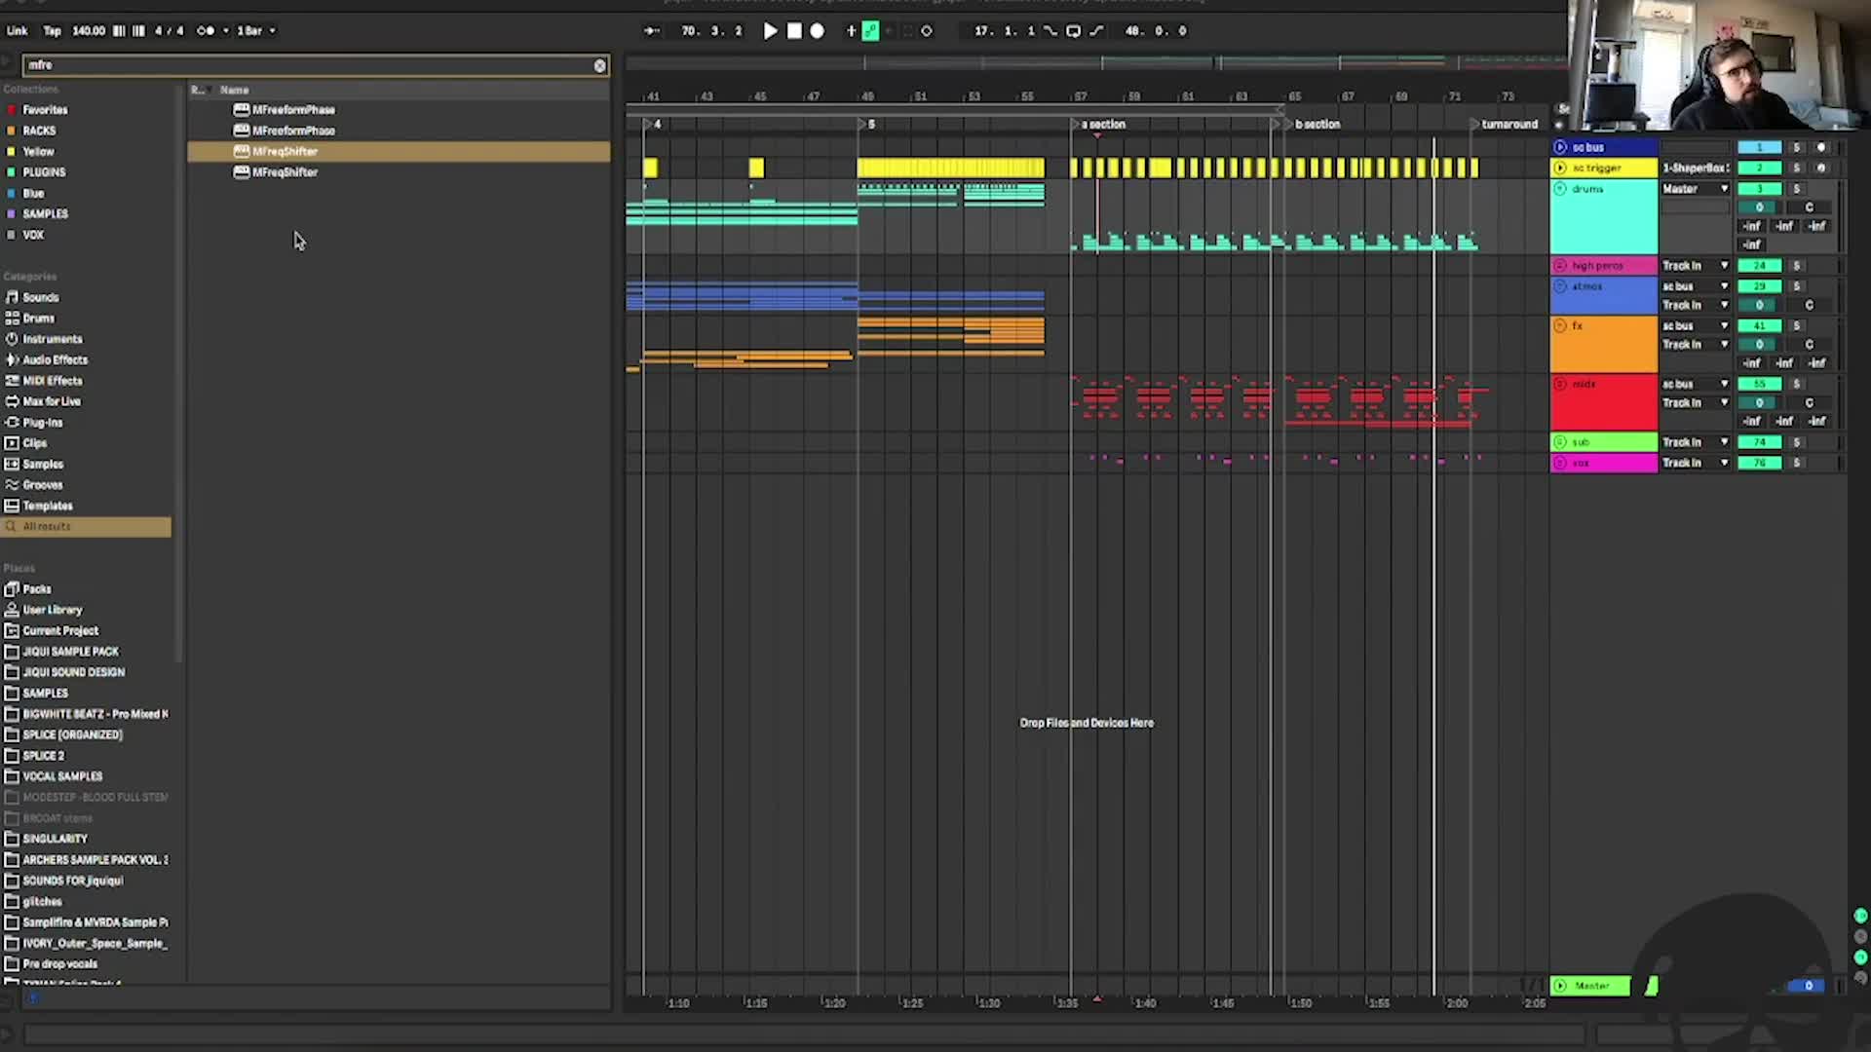This screenshot has width=1871, height=1052.
Task: Open the Instruments category
Action: point(53,339)
